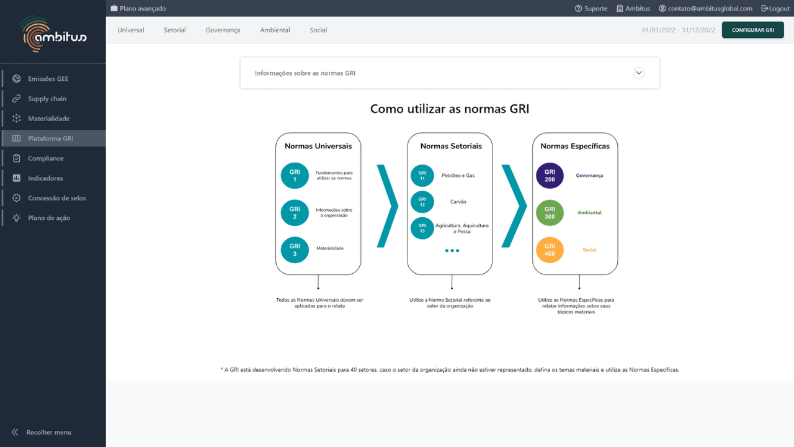The image size is (794, 447).
Task: Go to Supply chain menu item
Action: coord(53,99)
